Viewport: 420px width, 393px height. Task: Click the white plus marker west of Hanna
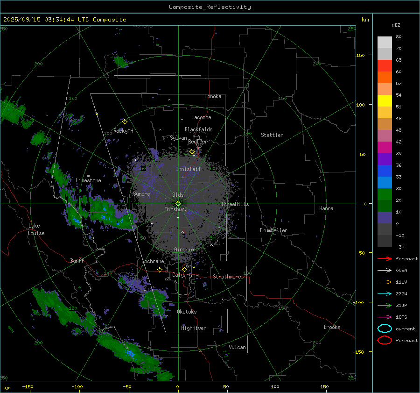pyautogui.click(x=264, y=188)
